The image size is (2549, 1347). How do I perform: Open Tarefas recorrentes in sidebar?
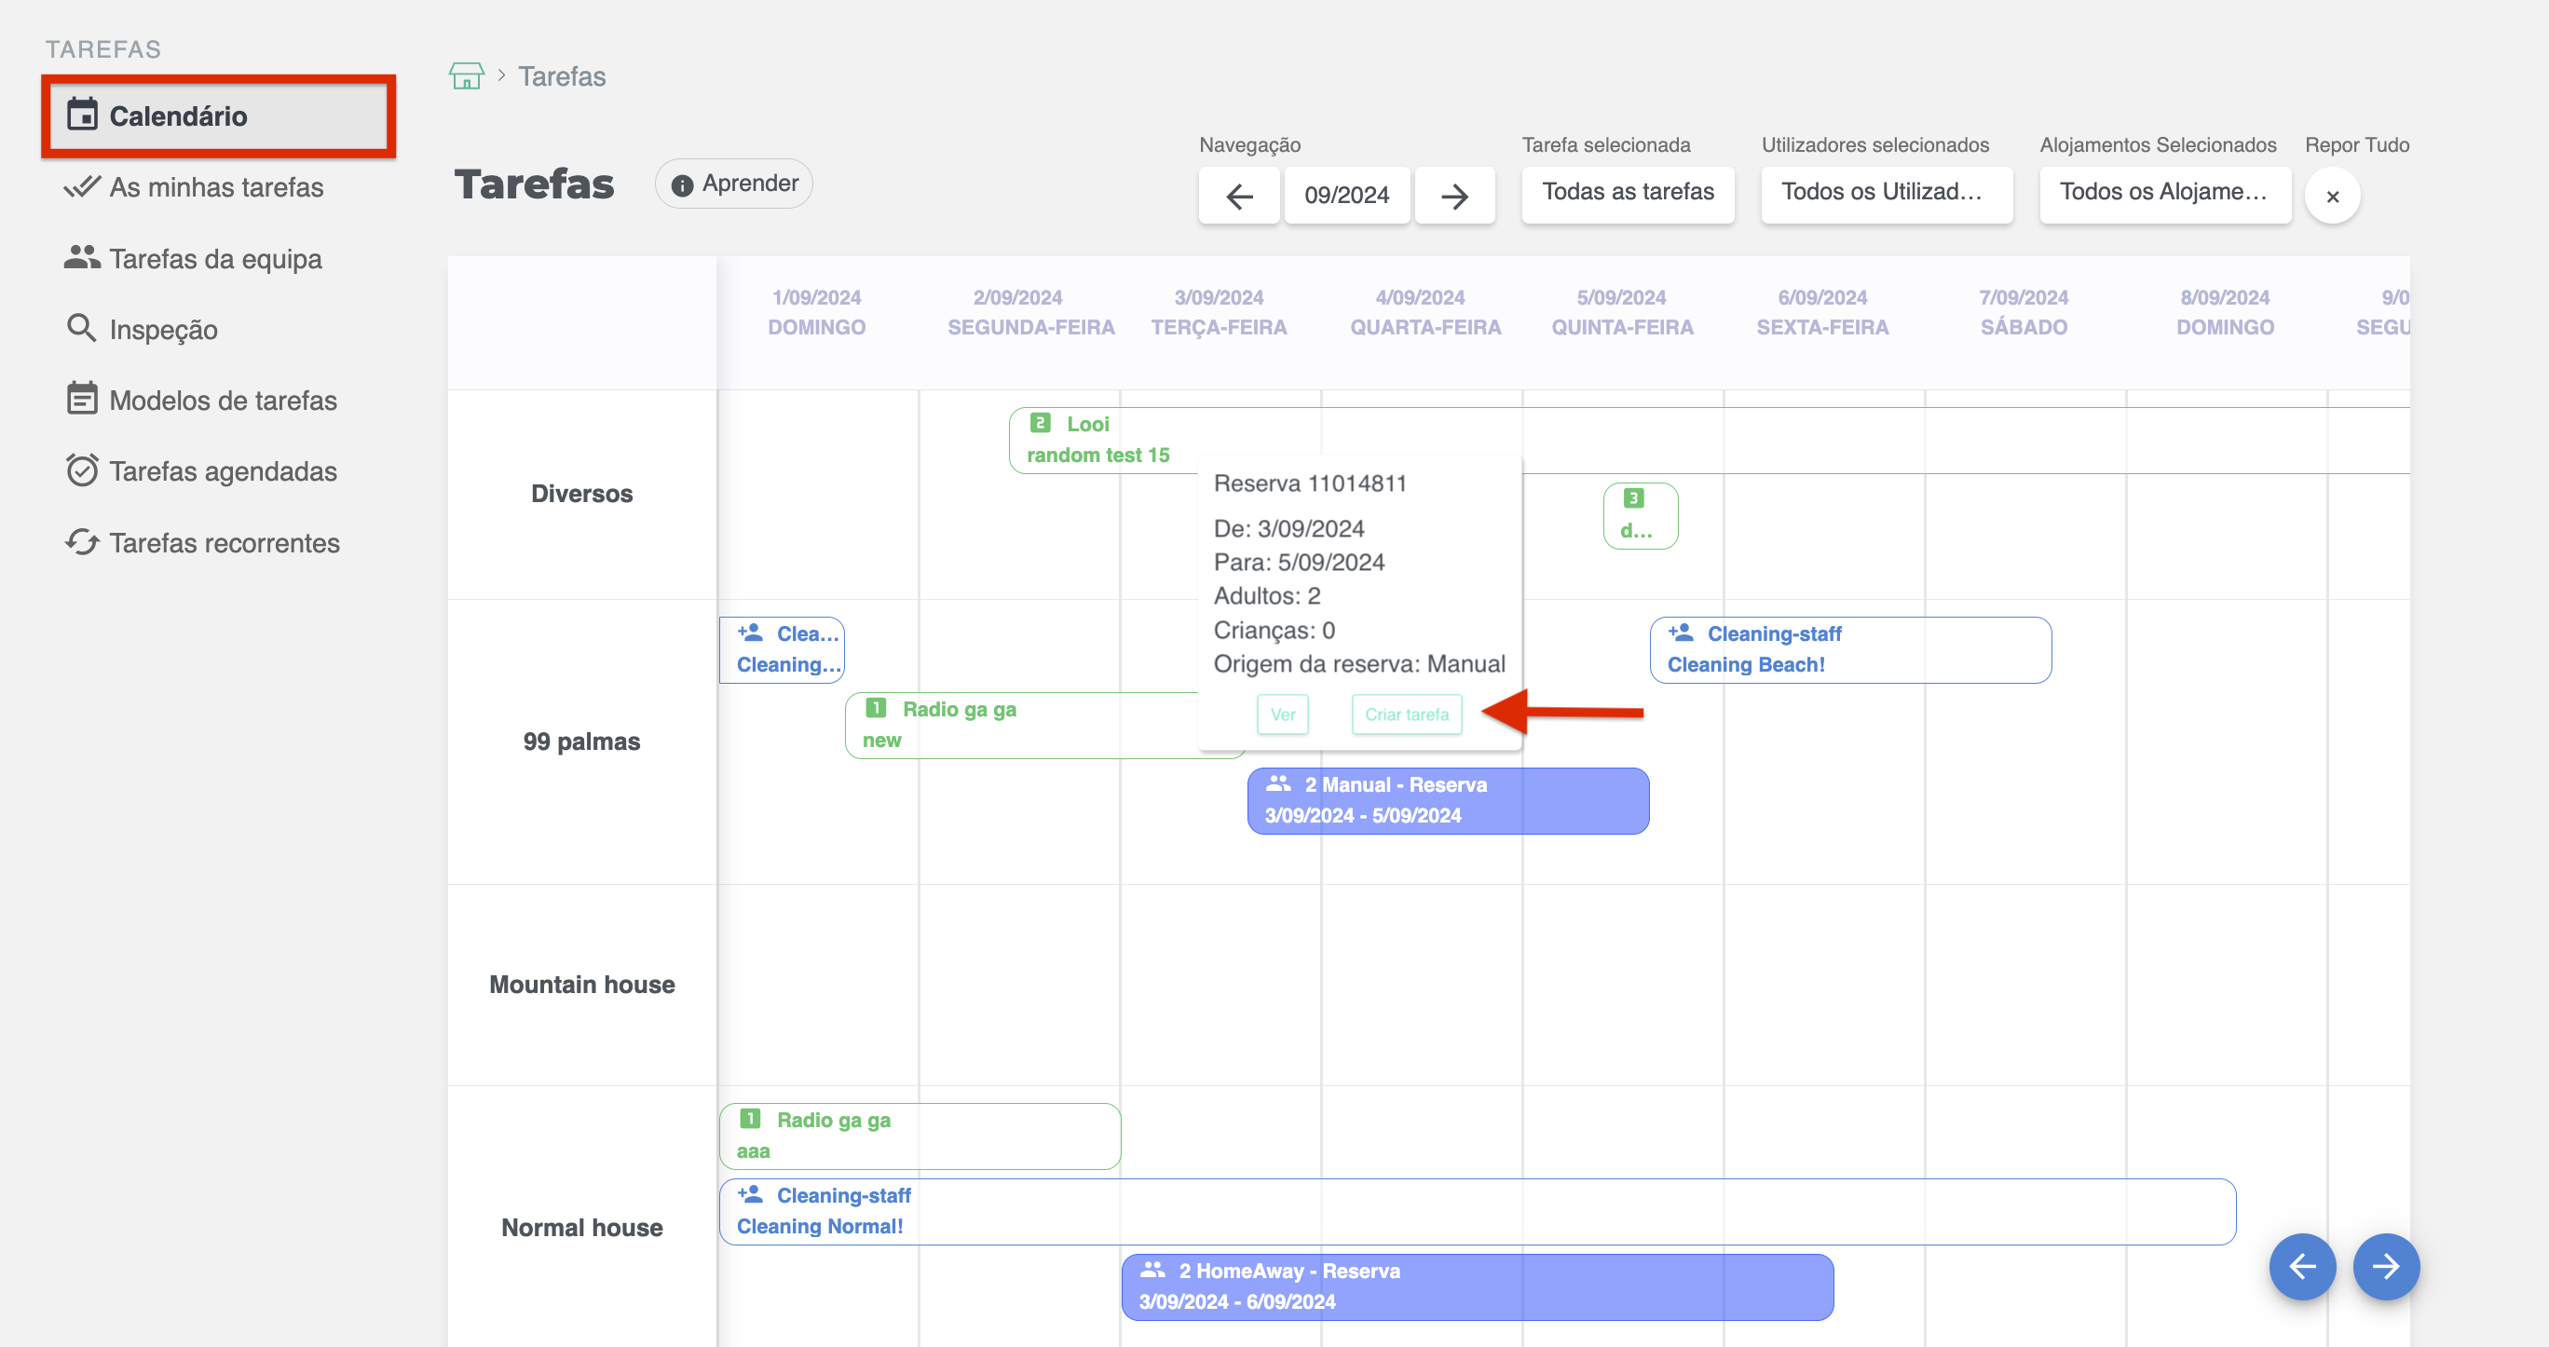(x=224, y=542)
